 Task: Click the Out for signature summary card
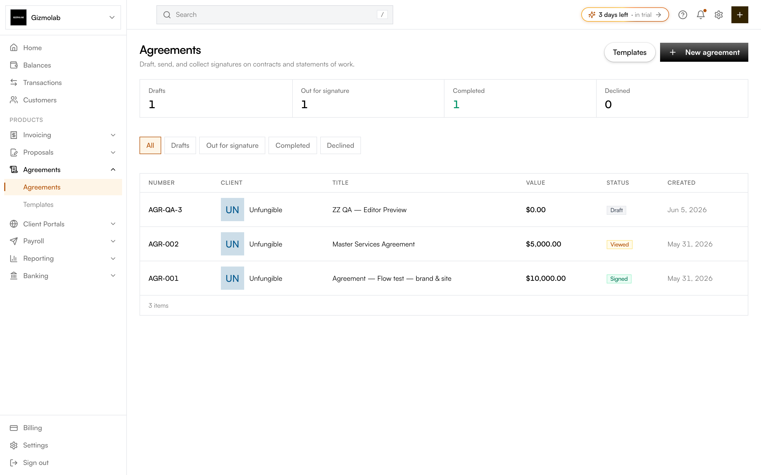(x=368, y=98)
